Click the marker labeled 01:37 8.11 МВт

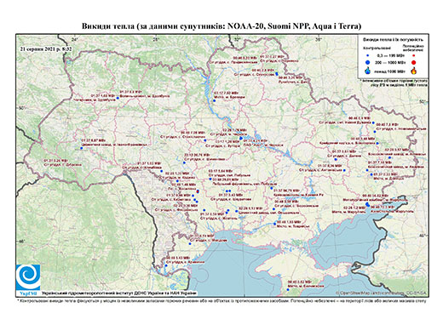click(x=190, y=243)
